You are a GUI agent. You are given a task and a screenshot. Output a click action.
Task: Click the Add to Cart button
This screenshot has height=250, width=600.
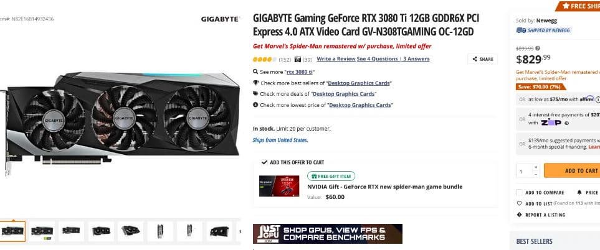point(572,170)
